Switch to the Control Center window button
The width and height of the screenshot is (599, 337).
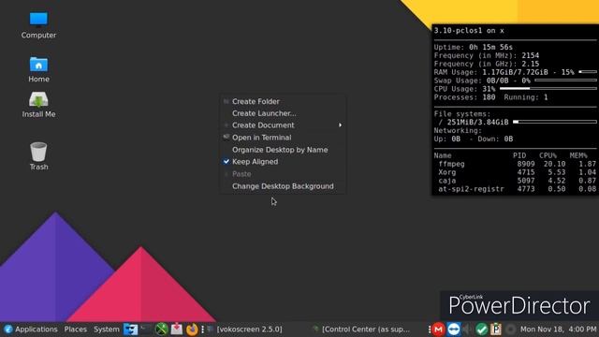[x=361, y=329]
